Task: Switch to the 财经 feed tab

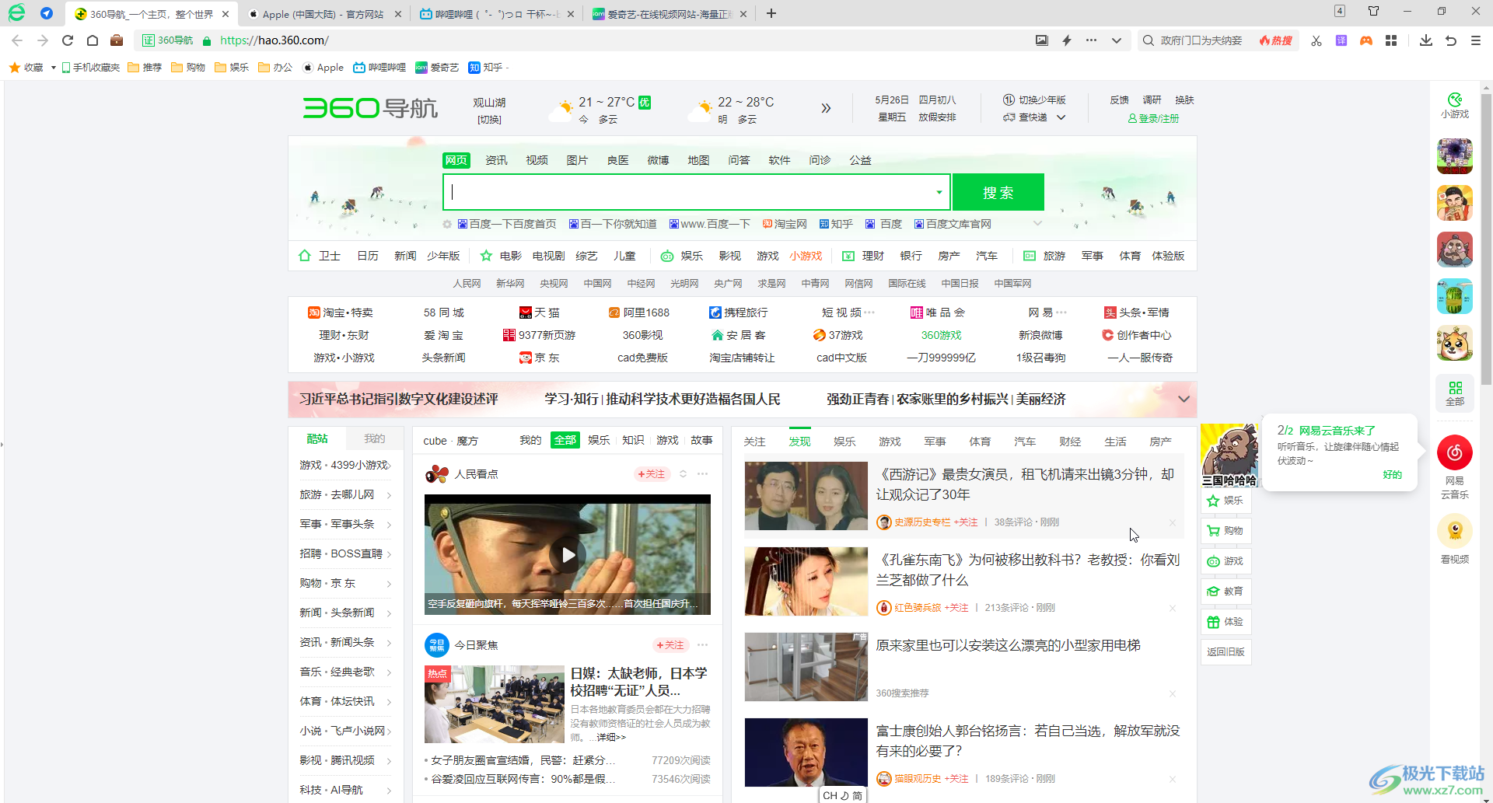Action: click(x=1070, y=442)
